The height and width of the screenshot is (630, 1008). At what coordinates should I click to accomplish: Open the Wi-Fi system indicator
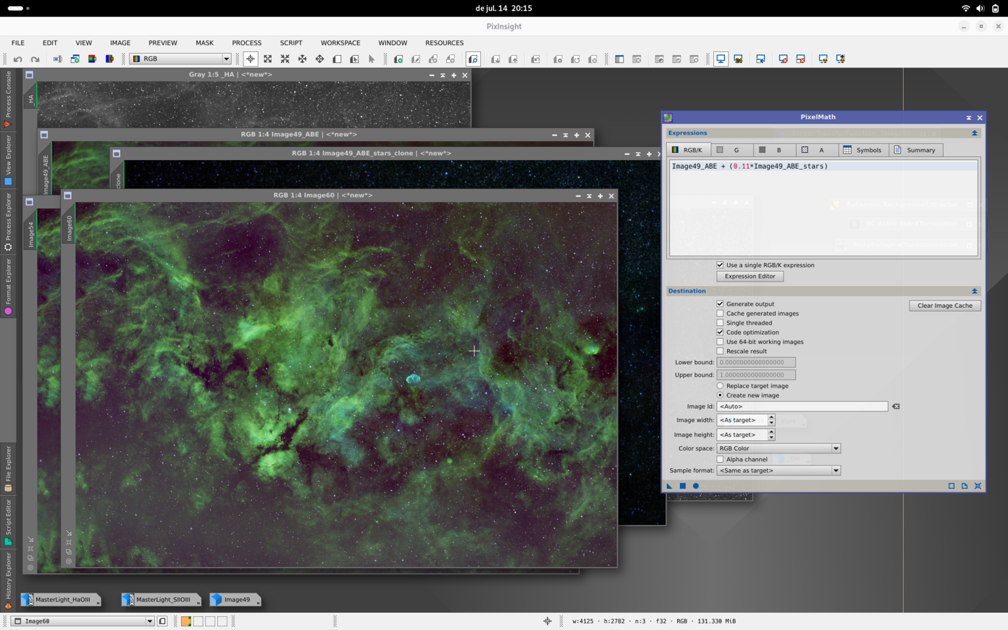965,9
